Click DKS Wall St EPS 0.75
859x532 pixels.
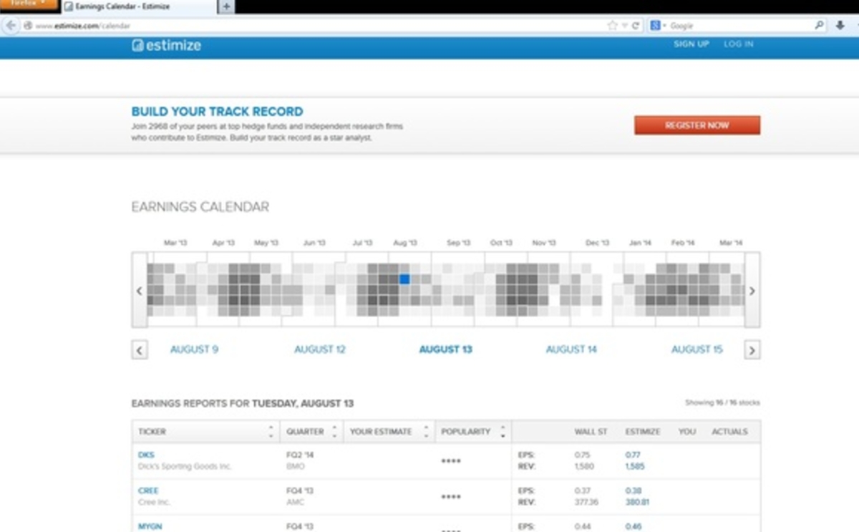(x=582, y=455)
